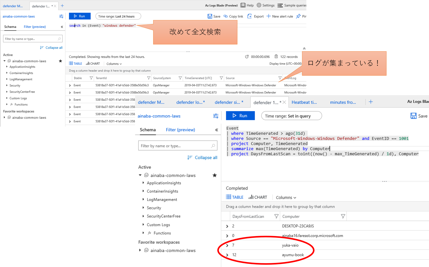
Task: Switch to CHART view in top results
Action: click(x=93, y=63)
